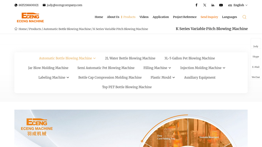The height and width of the screenshot is (147, 262).
Task: Open Auxiliary Equipment category
Action: pyautogui.click(x=200, y=77)
